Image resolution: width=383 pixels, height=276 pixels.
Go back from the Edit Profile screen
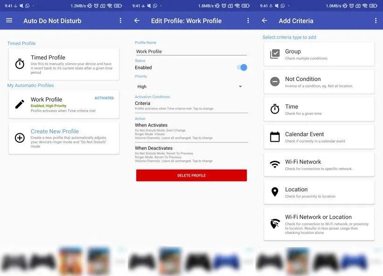[137, 20]
